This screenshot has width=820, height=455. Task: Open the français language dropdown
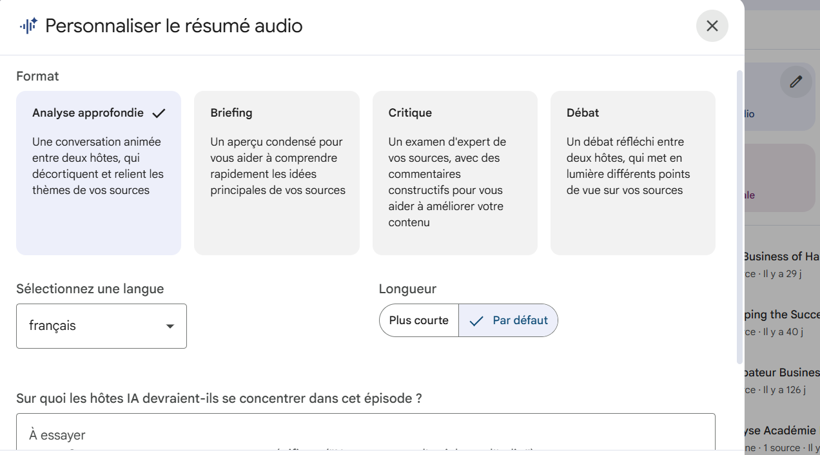(101, 326)
